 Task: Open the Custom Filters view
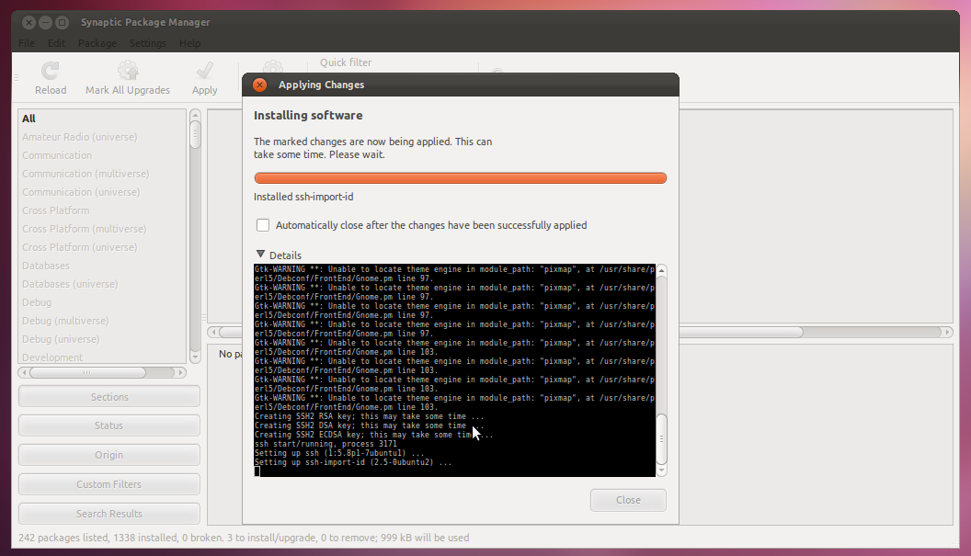[x=109, y=483]
